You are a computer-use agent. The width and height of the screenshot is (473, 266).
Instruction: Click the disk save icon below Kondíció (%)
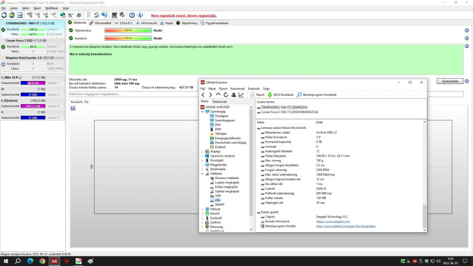point(73,108)
